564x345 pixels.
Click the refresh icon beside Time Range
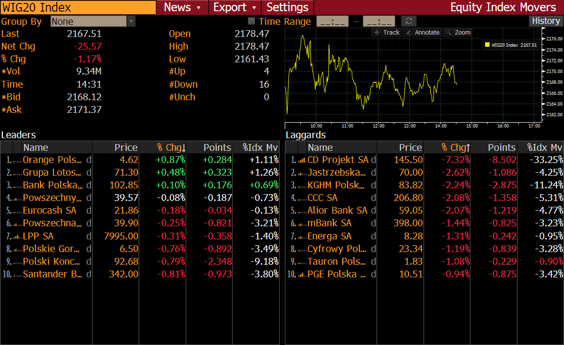point(409,21)
